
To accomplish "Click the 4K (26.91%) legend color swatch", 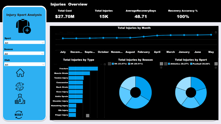I will pyautogui.click(x=129, y=64).
